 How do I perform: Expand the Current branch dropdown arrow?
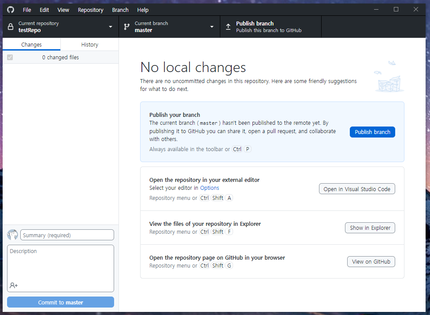point(212,27)
